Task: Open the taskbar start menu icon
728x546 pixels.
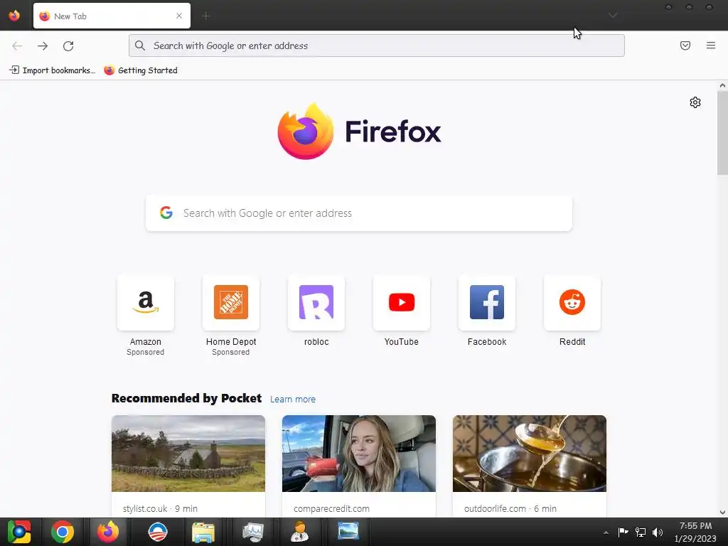Action: click(19, 532)
